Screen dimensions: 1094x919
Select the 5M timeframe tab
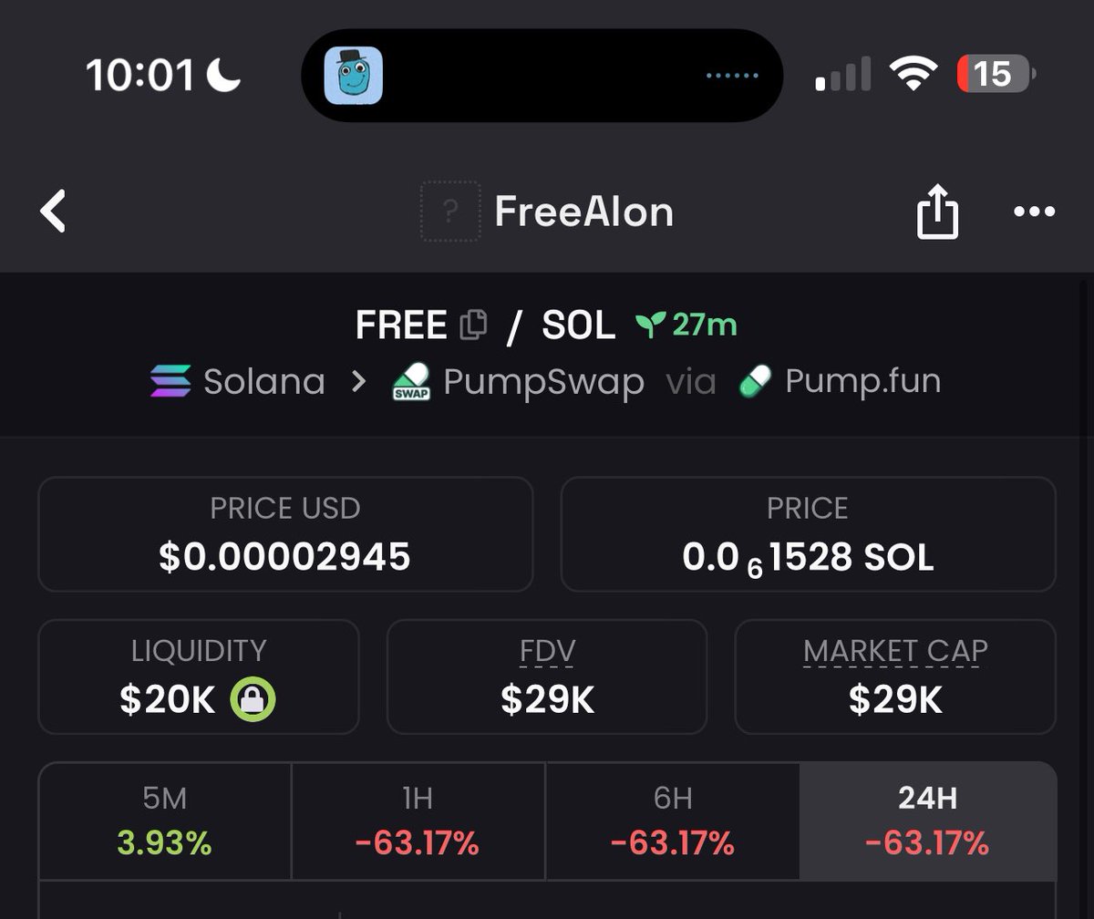(x=165, y=821)
